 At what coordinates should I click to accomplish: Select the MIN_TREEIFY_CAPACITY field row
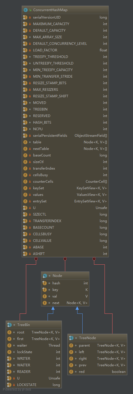coord(65,70)
